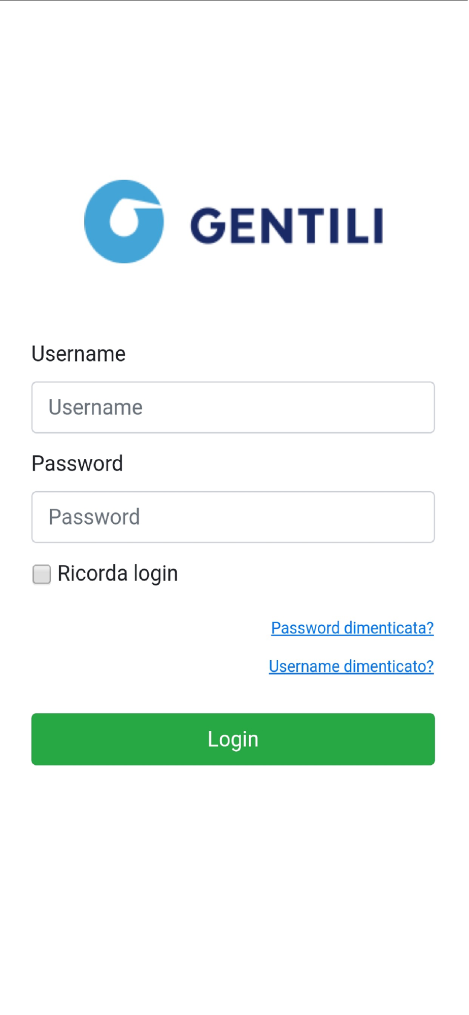Click the blue Gentili swirl logo icon
469x1015 pixels.
point(124,221)
